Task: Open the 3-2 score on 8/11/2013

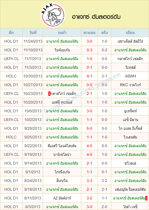Action: (89, 198)
